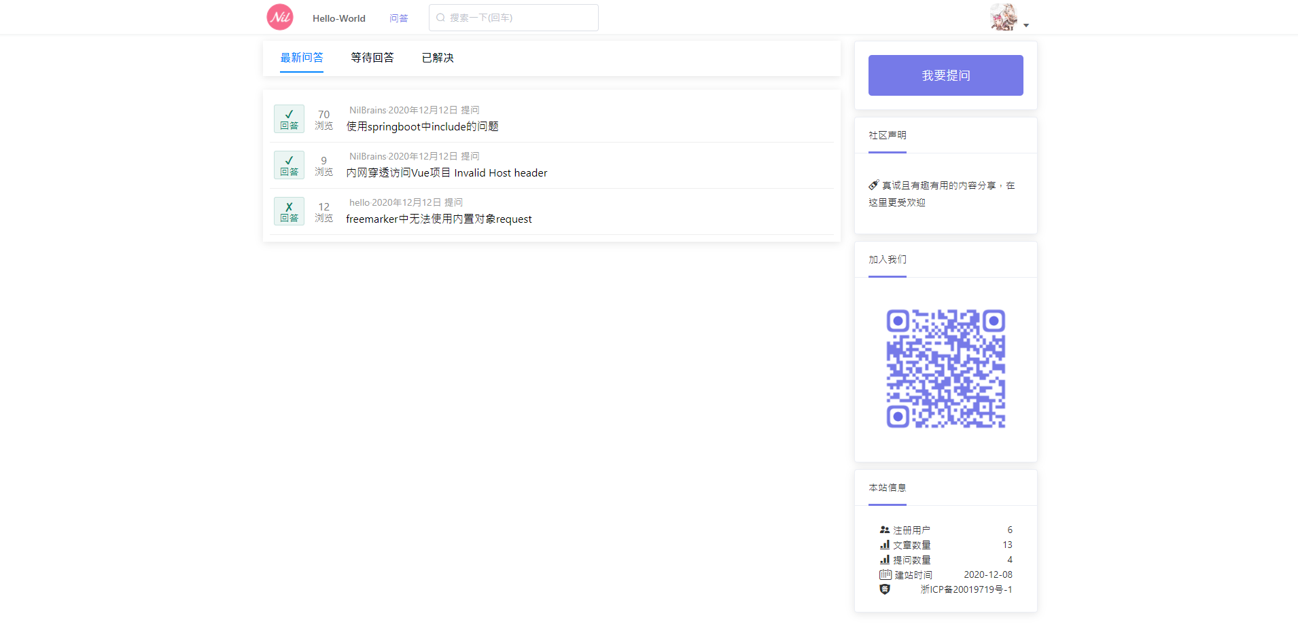1298x641 pixels.
Task: Click answered badge on Invalid Host header question
Action: pyautogui.click(x=289, y=165)
